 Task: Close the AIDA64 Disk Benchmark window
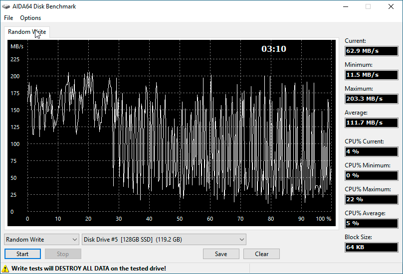(391, 6)
